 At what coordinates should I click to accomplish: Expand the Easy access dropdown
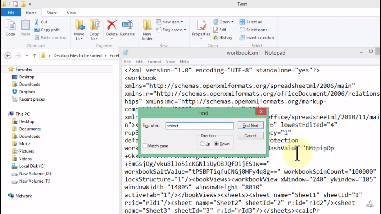click(185, 30)
